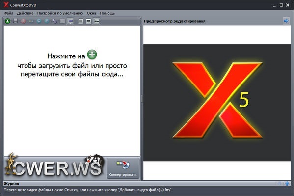Open settings with the wrench icon
294x196 pixels.
point(54,21)
